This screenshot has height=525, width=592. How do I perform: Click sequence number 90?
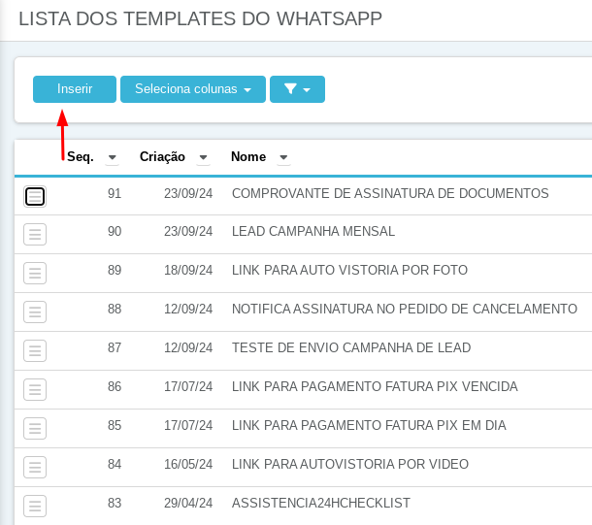[115, 231]
